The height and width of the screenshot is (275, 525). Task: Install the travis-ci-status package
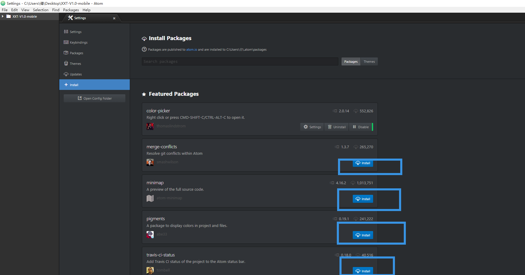[363, 271]
